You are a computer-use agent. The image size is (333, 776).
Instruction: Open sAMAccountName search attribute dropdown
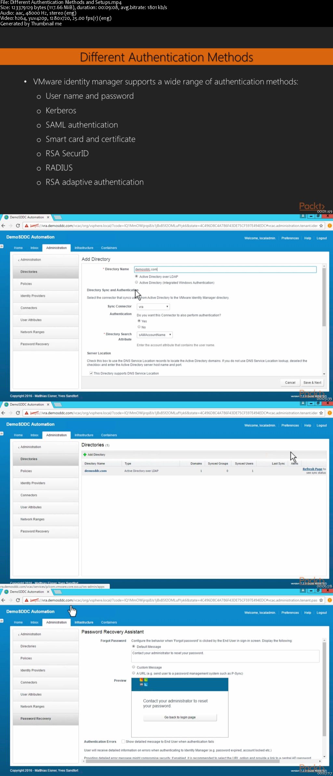pos(154,335)
